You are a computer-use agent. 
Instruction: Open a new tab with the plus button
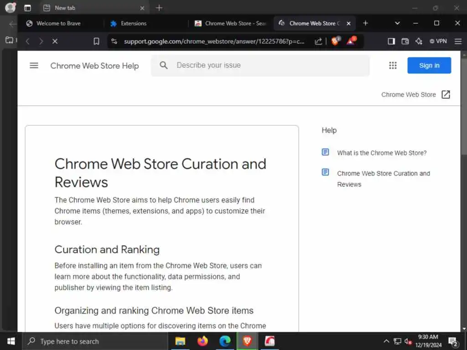tap(365, 23)
